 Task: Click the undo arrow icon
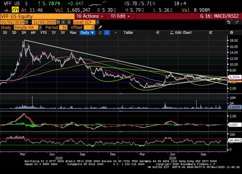click(x=229, y=22)
